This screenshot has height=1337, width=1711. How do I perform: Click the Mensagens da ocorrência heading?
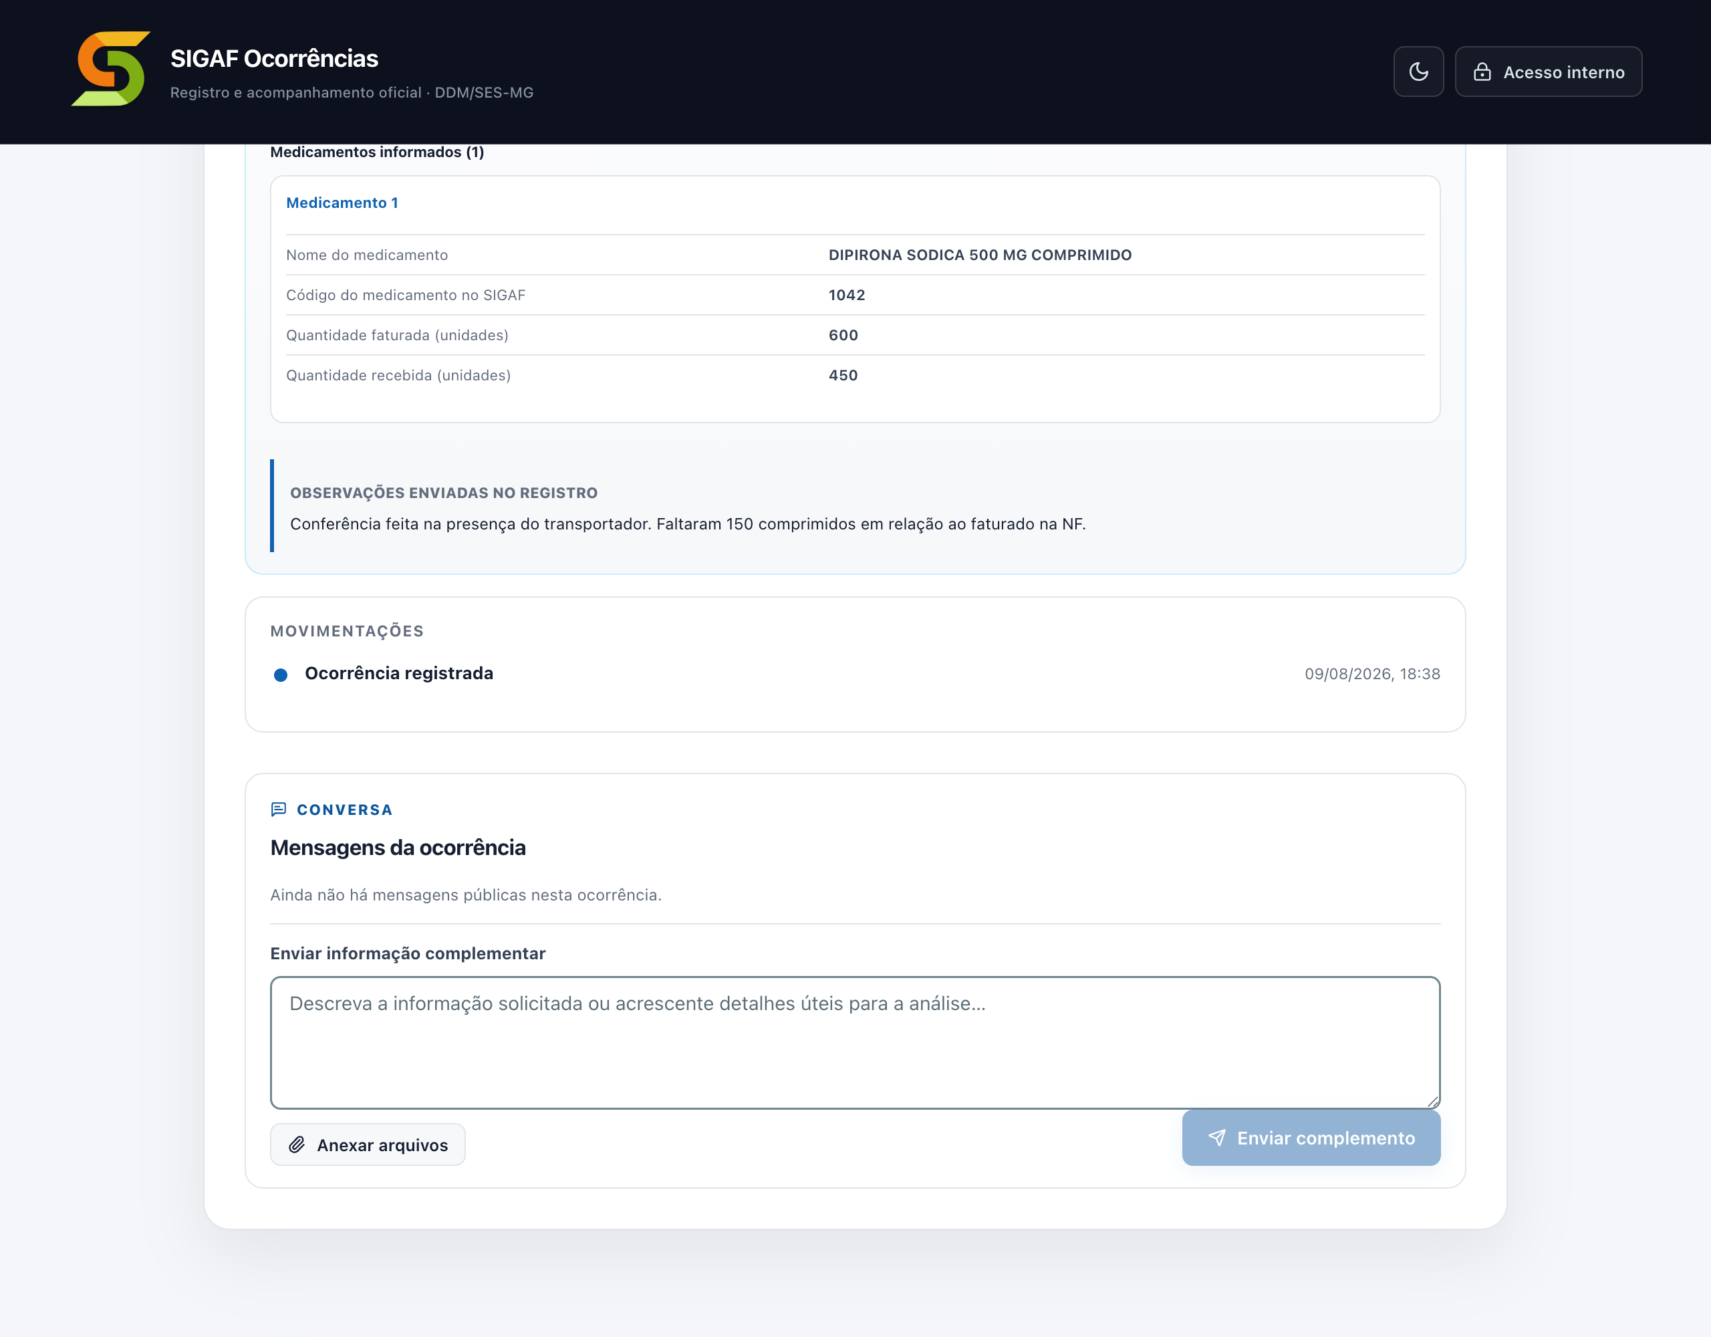click(x=397, y=847)
